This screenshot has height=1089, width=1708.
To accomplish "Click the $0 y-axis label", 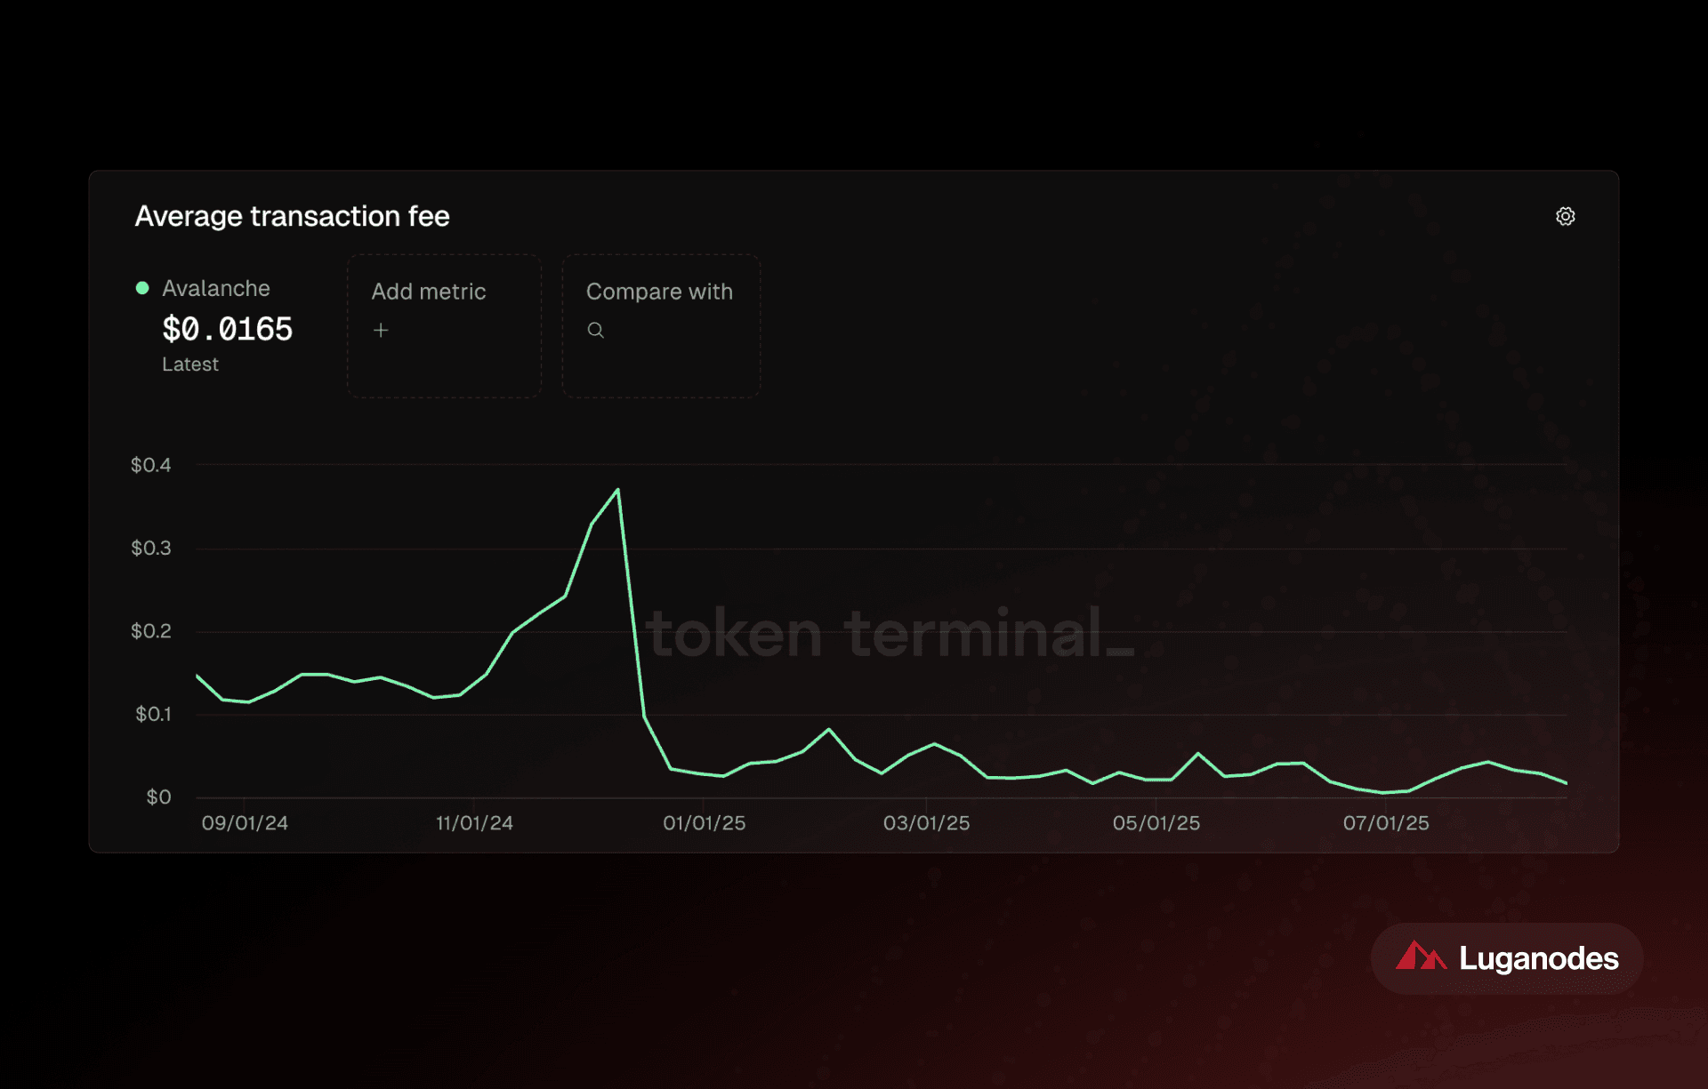I will pos(159,797).
